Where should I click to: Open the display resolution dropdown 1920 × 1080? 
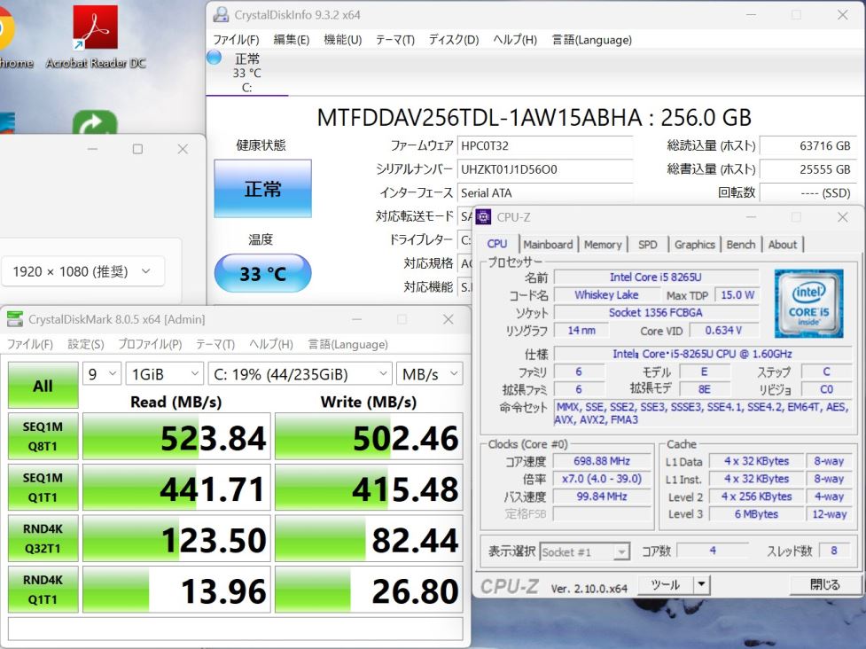pos(82,271)
